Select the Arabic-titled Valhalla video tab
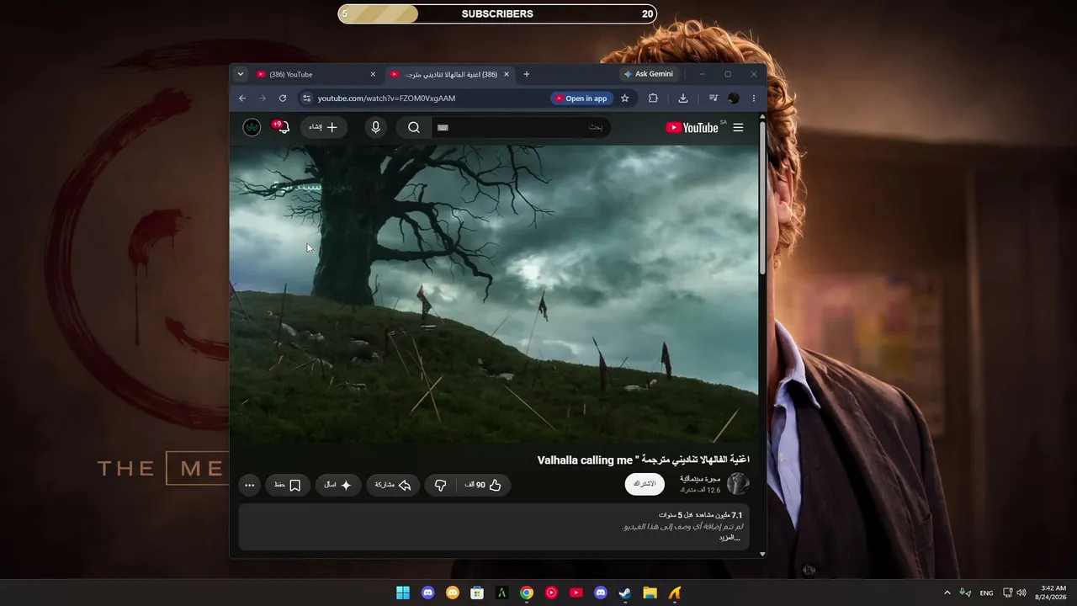The image size is (1077, 606). coord(448,74)
